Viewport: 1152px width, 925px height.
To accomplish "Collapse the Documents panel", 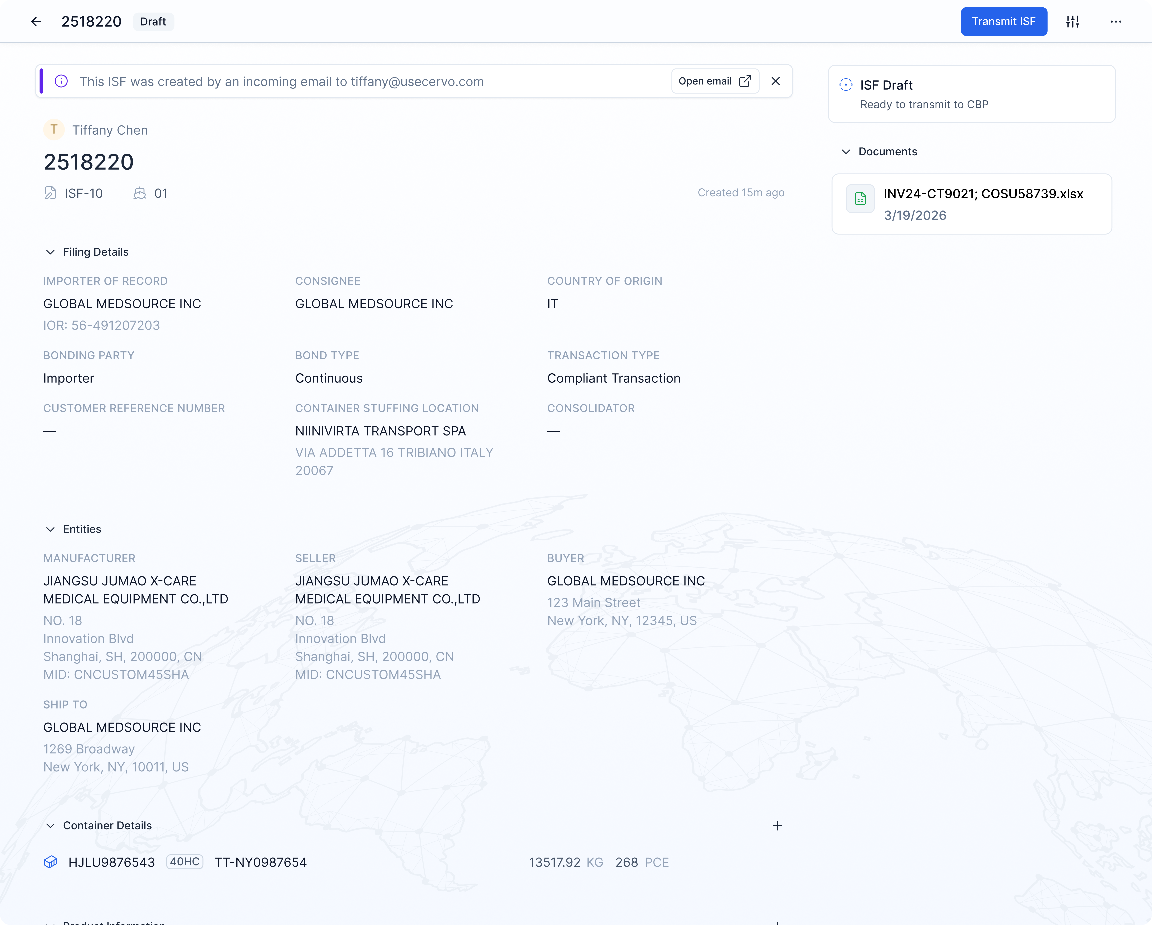I will pos(845,152).
